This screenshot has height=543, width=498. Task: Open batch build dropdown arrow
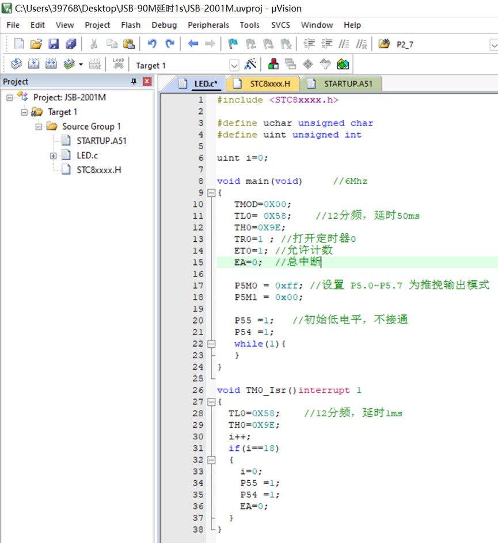[x=81, y=64]
